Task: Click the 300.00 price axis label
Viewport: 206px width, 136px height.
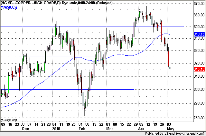Action: [x=199, y=90]
